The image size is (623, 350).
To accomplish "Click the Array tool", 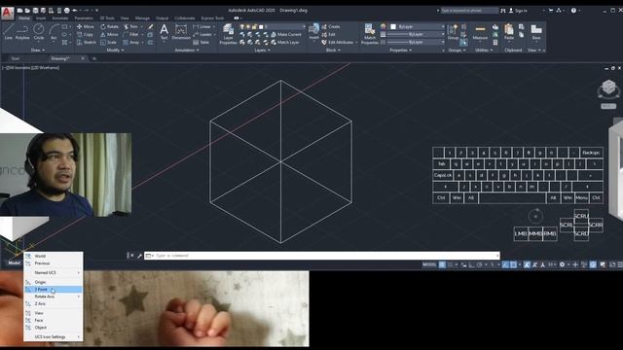I will (131, 42).
